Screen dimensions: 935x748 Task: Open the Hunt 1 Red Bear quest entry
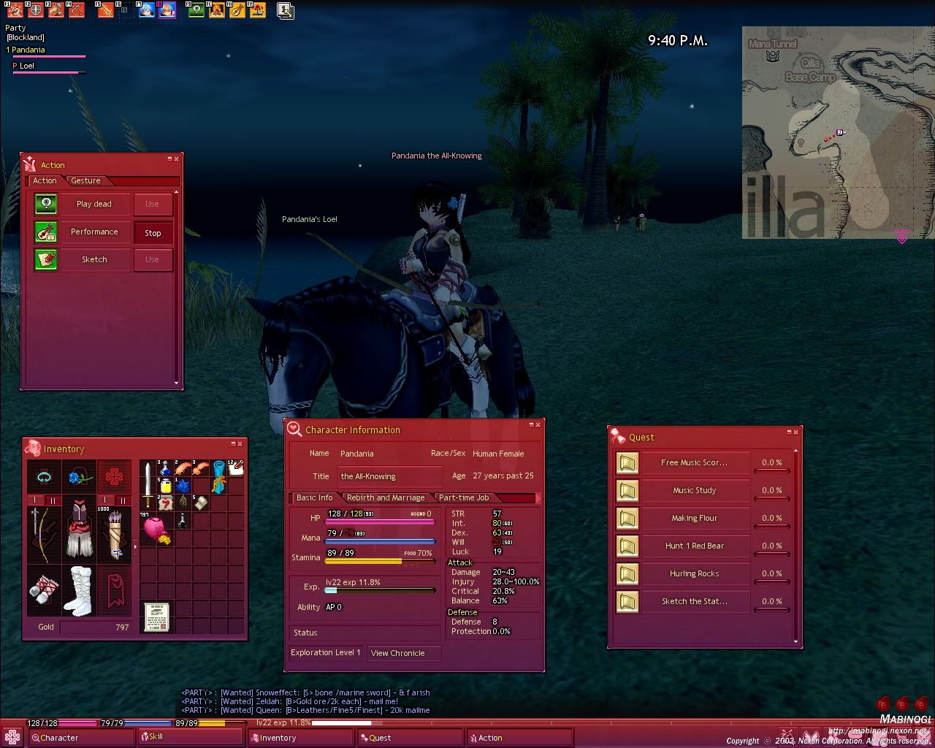pos(694,546)
